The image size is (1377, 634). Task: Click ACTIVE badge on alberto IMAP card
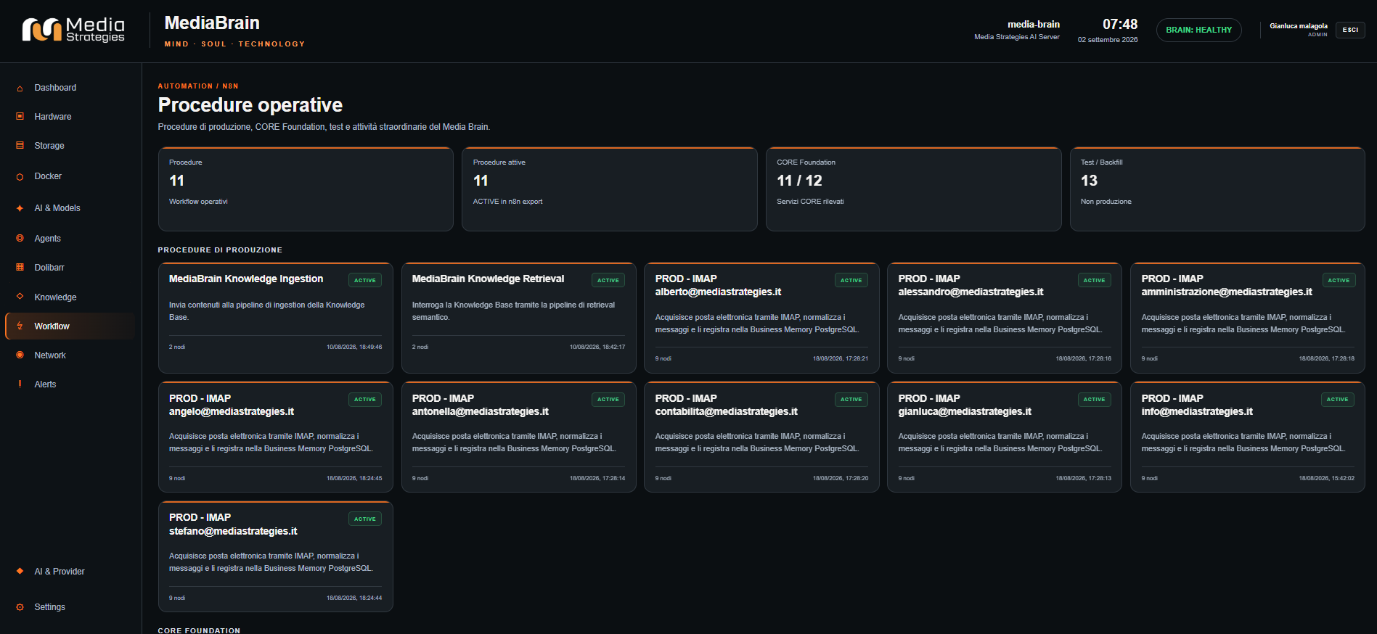(851, 280)
